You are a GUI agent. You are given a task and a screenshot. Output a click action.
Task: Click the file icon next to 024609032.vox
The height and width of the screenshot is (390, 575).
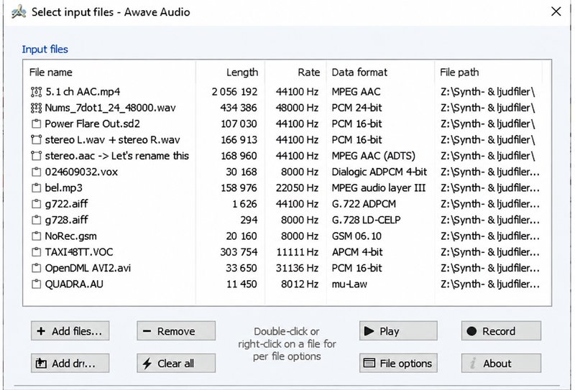(36, 172)
